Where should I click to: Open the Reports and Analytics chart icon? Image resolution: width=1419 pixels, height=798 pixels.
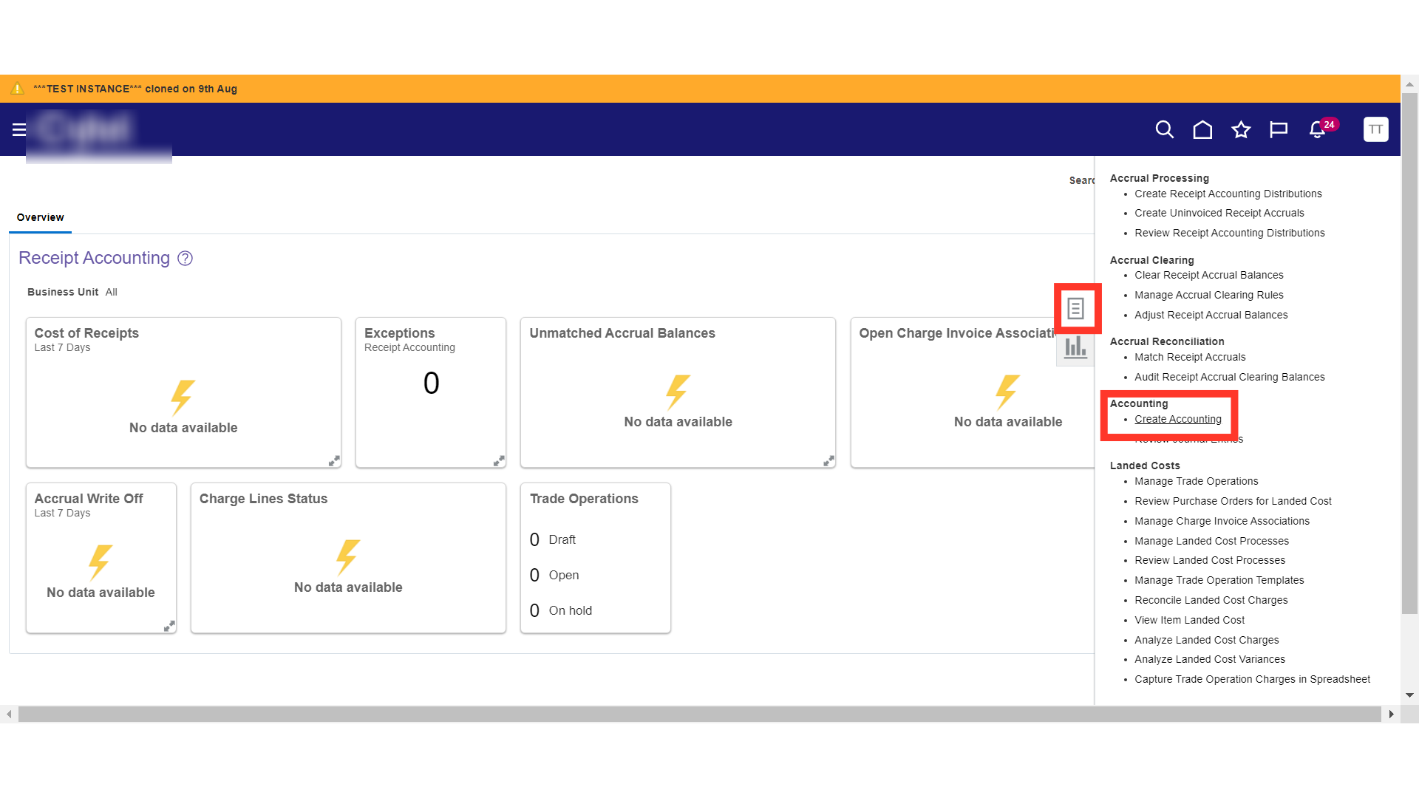click(1075, 347)
